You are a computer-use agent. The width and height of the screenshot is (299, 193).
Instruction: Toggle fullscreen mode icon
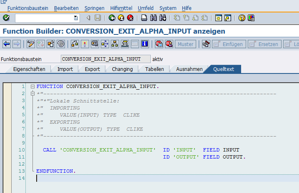coord(135,44)
